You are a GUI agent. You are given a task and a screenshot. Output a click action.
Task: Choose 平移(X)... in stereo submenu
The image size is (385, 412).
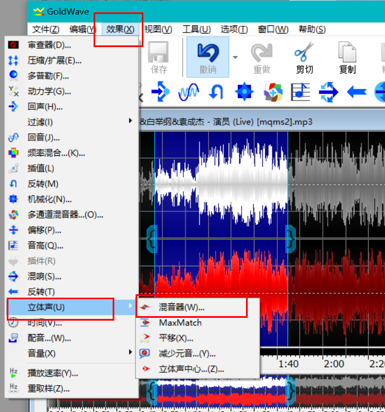[197, 338]
